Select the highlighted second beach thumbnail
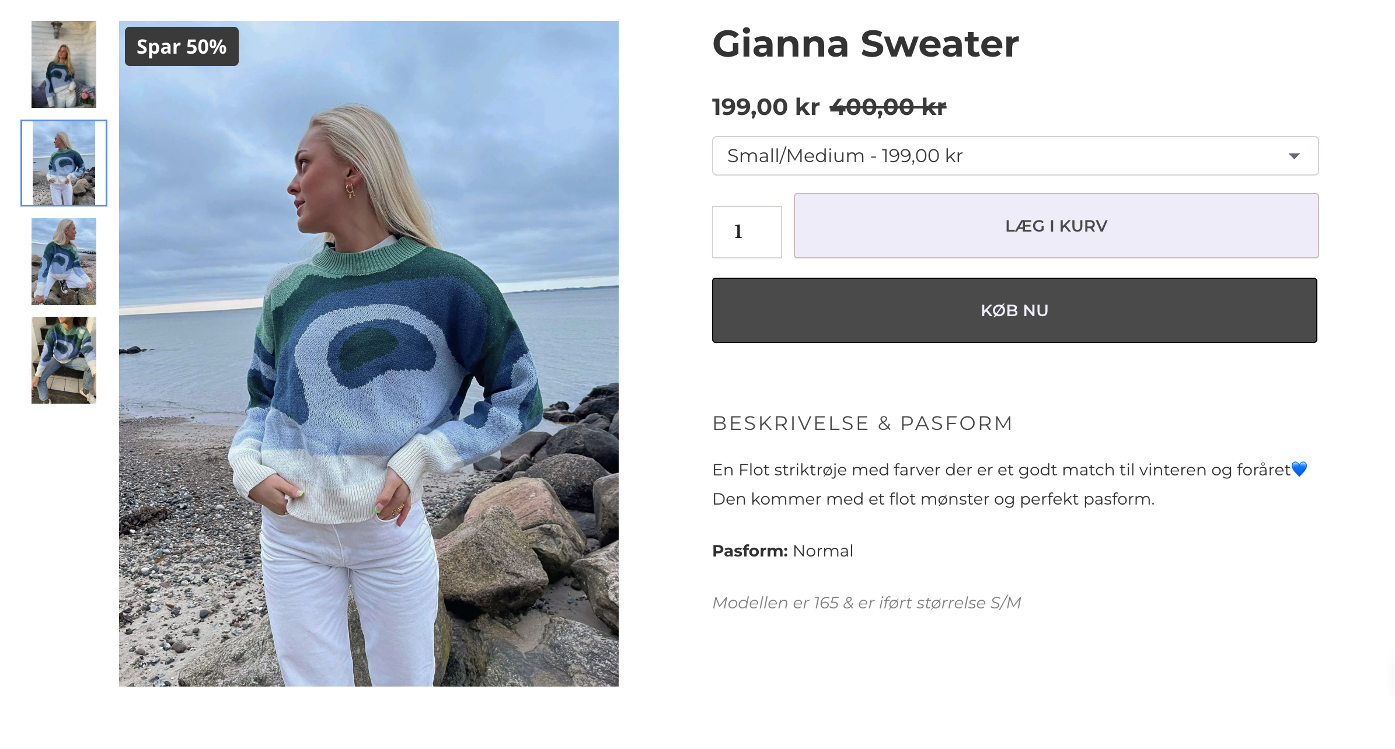The width and height of the screenshot is (1395, 749). [x=64, y=163]
